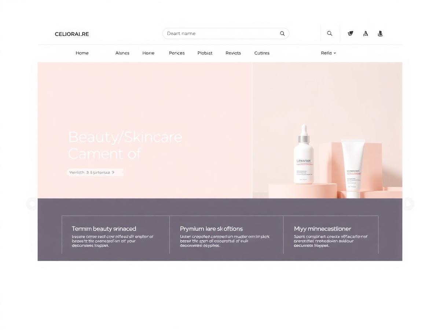Click the white cream tube image
The height and width of the screenshot is (330, 440).
tap(353, 168)
